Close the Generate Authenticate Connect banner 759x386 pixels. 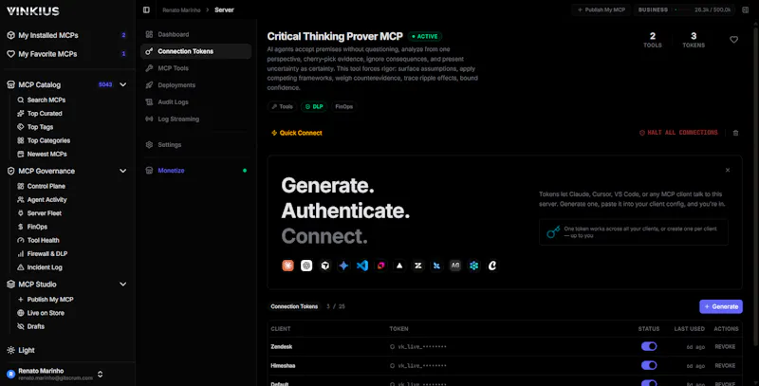(728, 170)
